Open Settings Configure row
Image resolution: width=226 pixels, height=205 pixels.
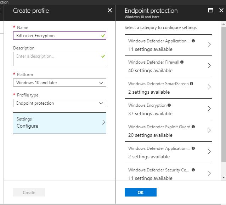[60, 123]
